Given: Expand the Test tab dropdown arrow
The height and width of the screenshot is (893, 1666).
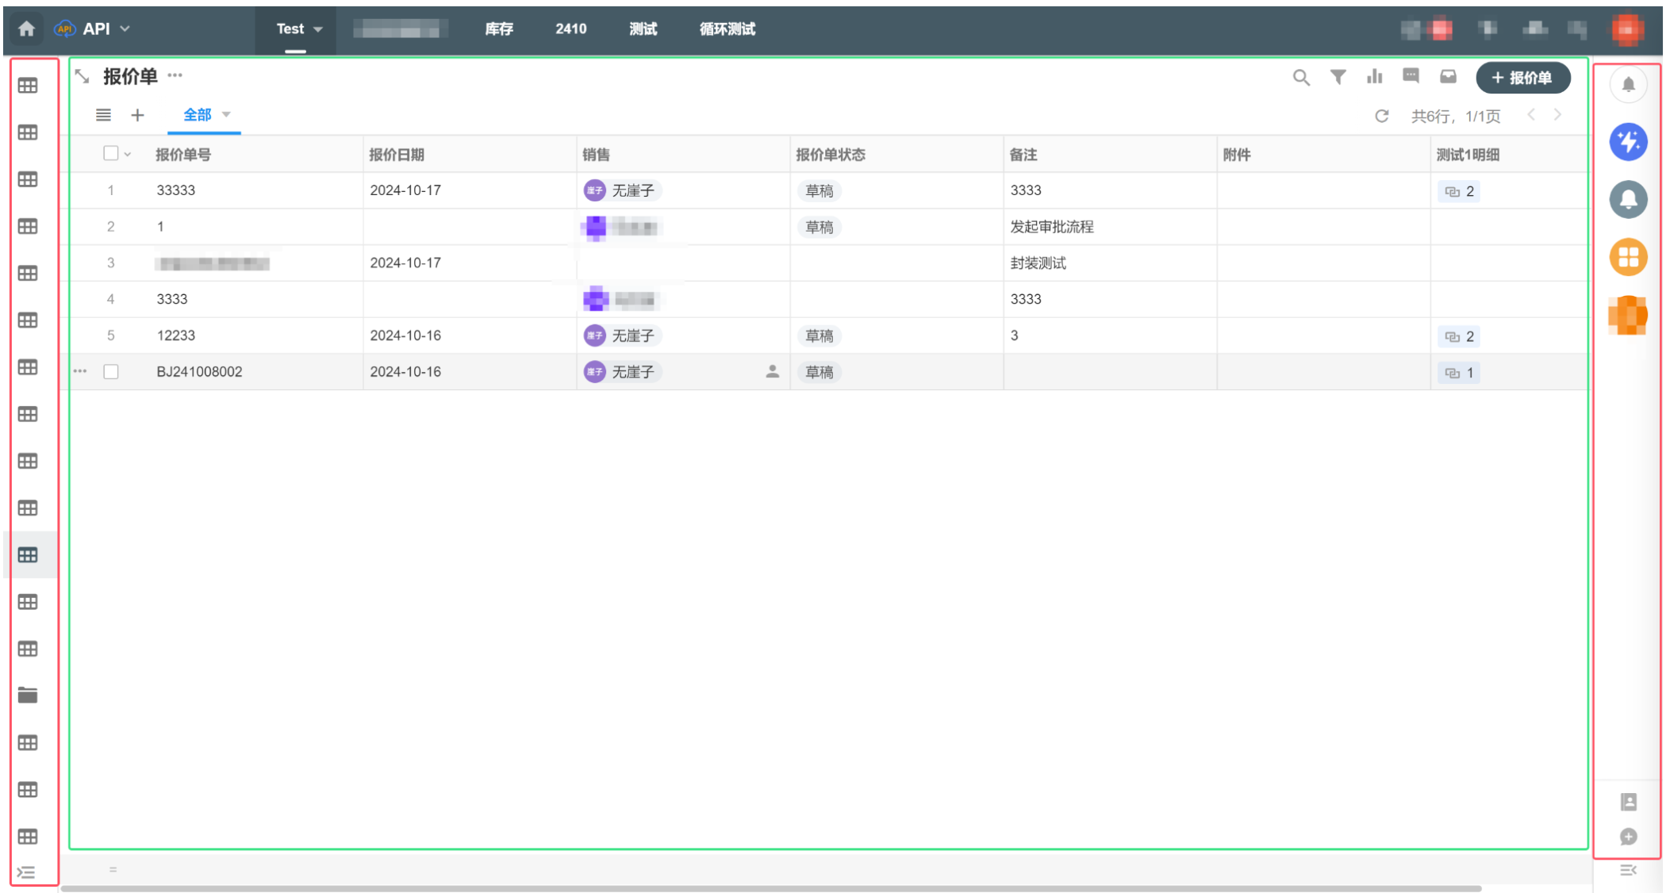Looking at the screenshot, I should click(x=318, y=29).
